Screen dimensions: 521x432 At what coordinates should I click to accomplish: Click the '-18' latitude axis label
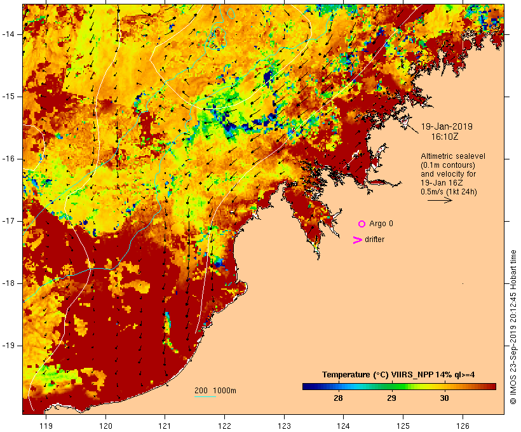[x=8, y=283]
